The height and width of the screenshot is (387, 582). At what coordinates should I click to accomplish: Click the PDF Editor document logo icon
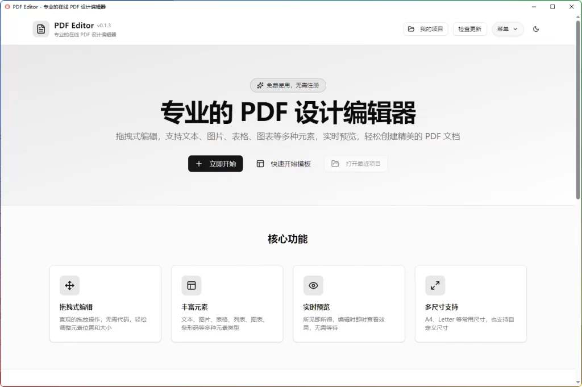tap(40, 28)
